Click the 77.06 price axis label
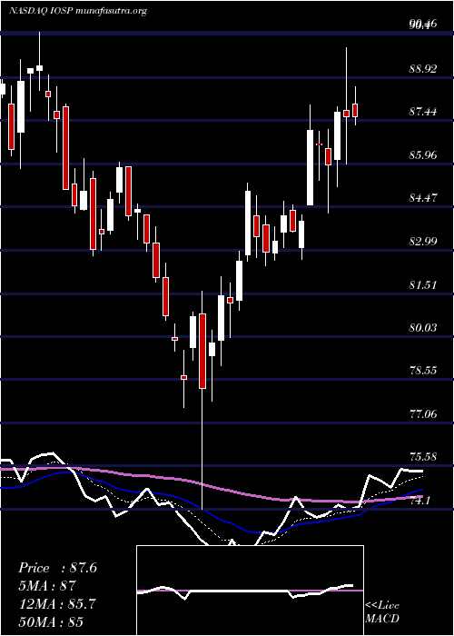Viewport: 454px width, 636px height. click(423, 414)
